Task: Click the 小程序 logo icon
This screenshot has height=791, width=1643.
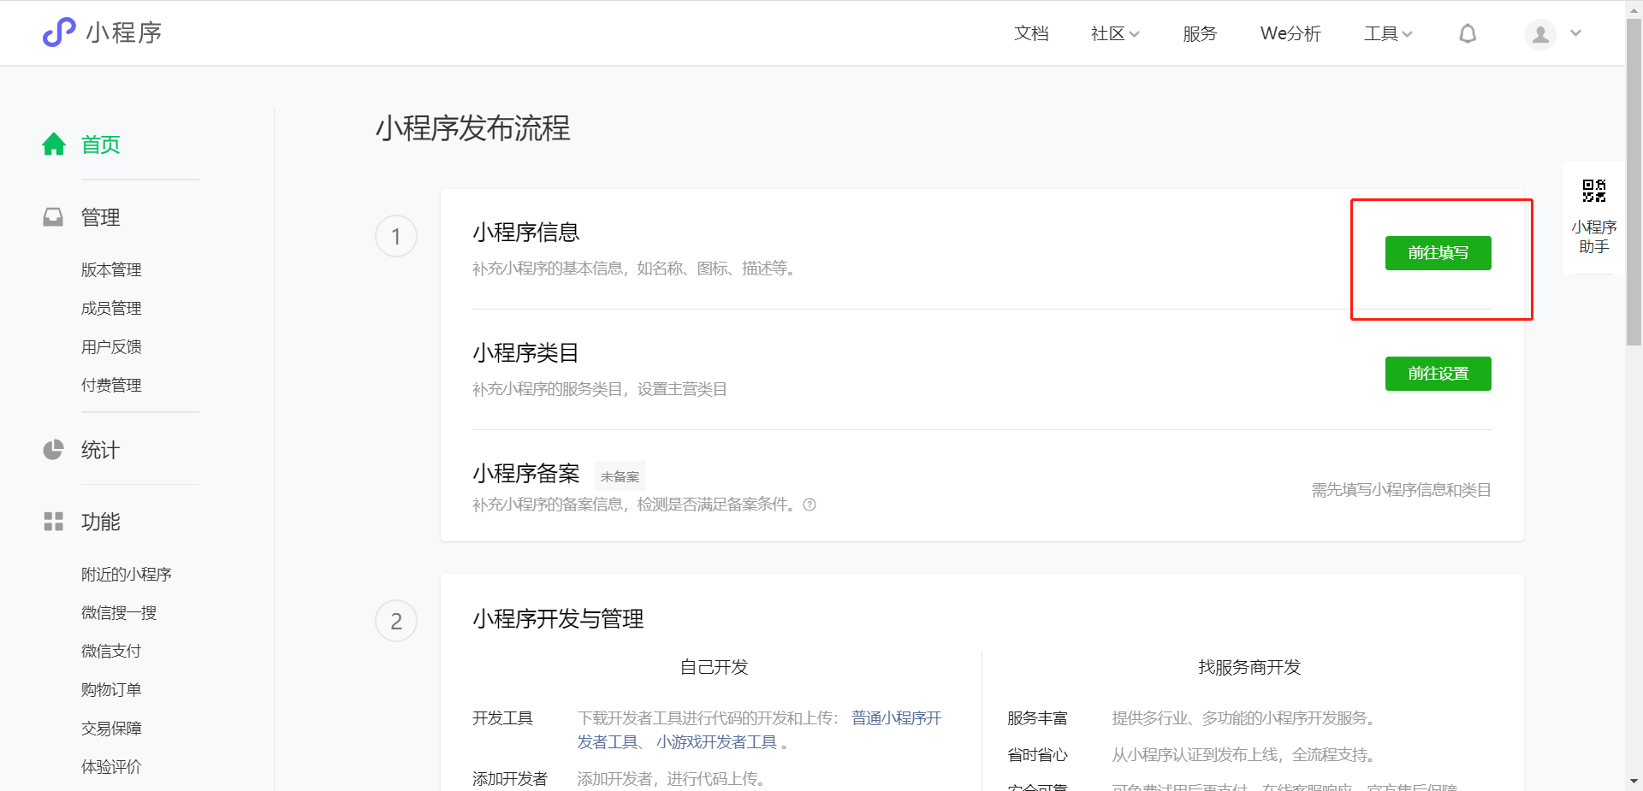Action: [59, 32]
